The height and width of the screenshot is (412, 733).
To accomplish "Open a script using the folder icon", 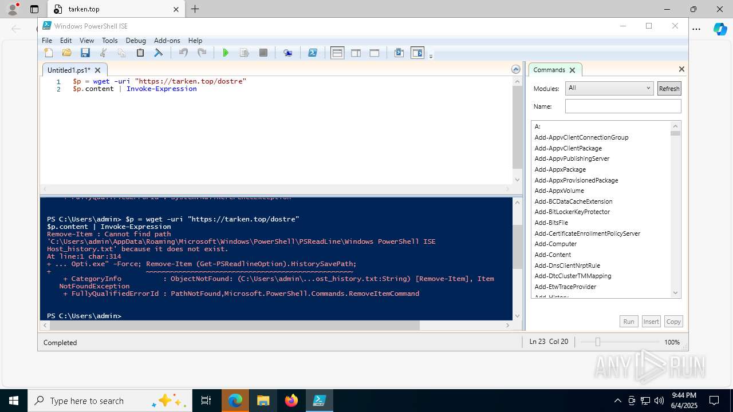I will [x=67, y=53].
